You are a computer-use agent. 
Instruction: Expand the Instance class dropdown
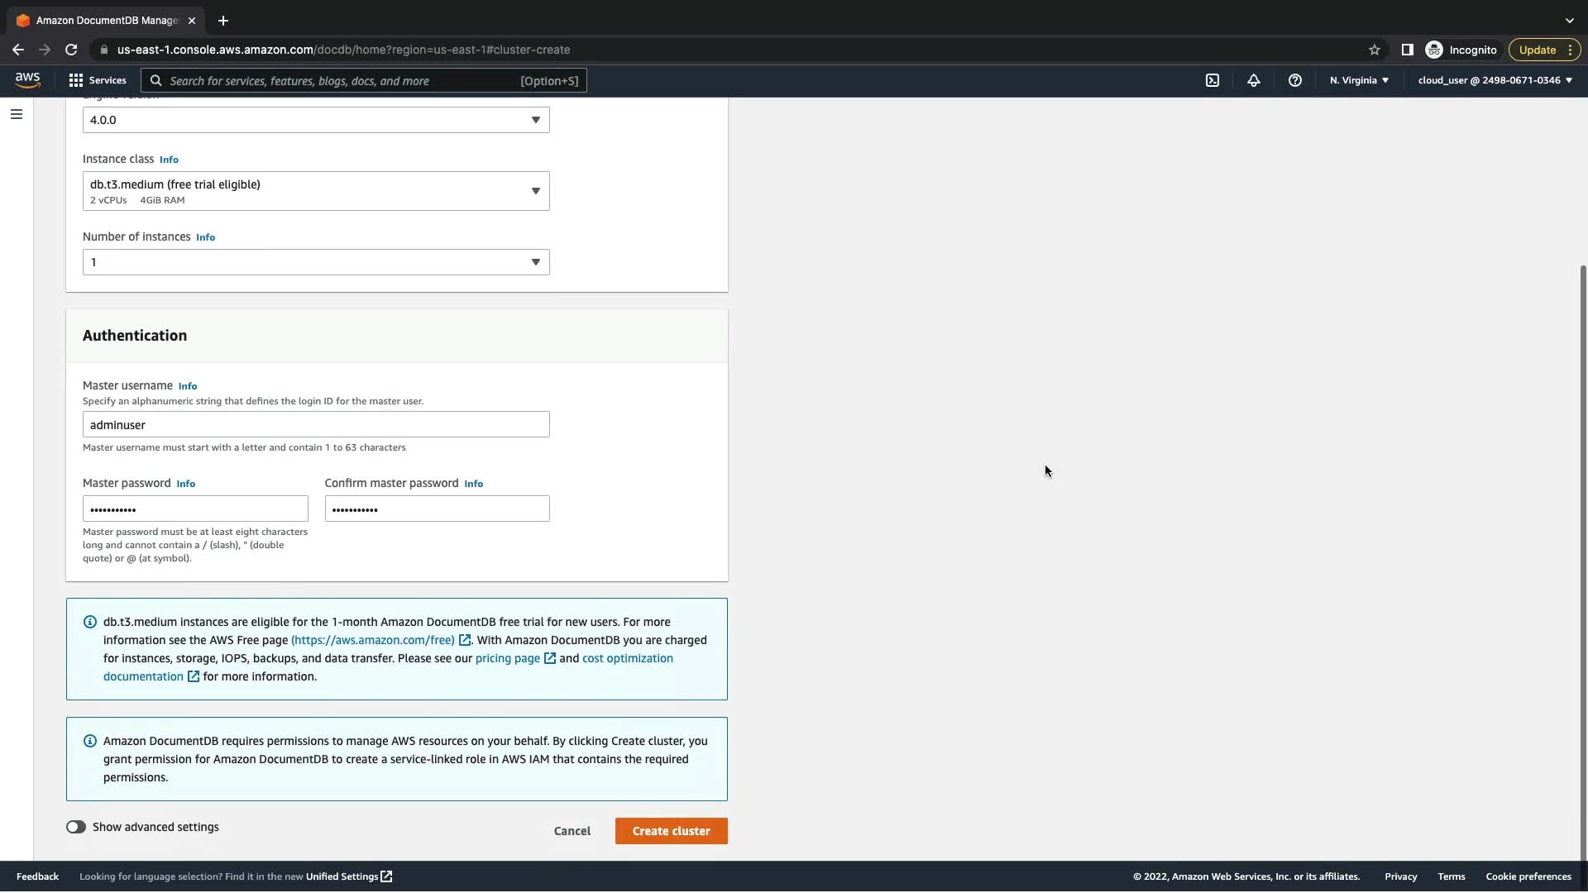315,191
